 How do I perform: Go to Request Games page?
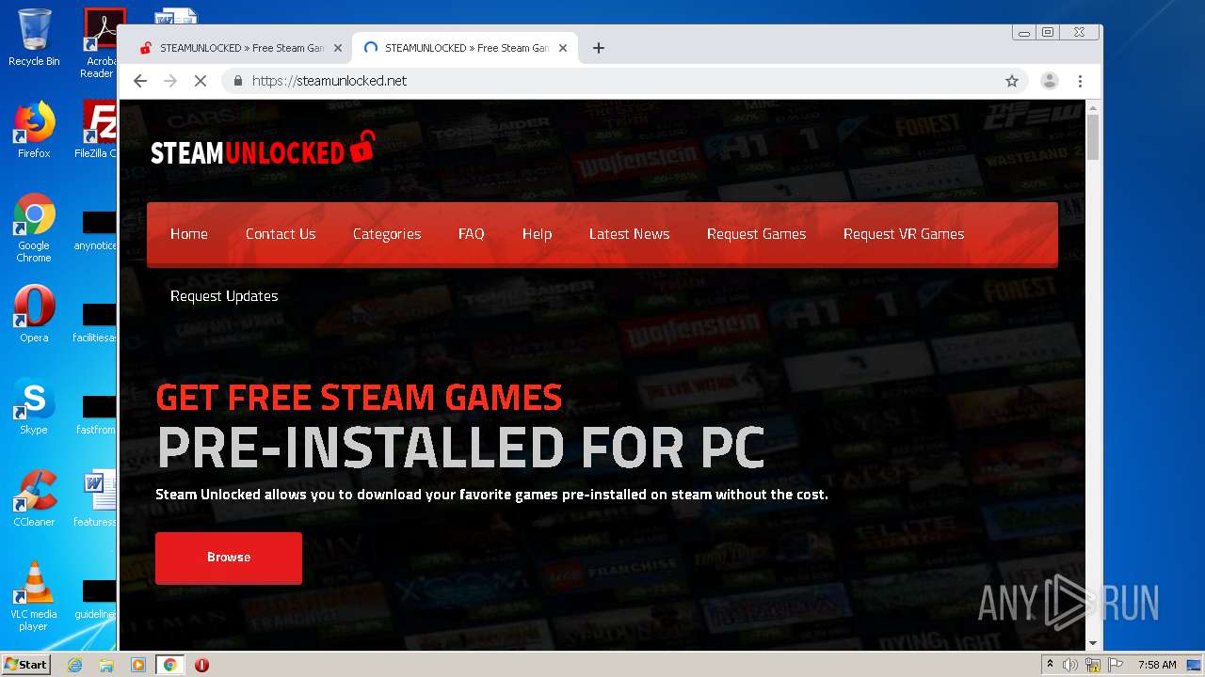coord(757,234)
